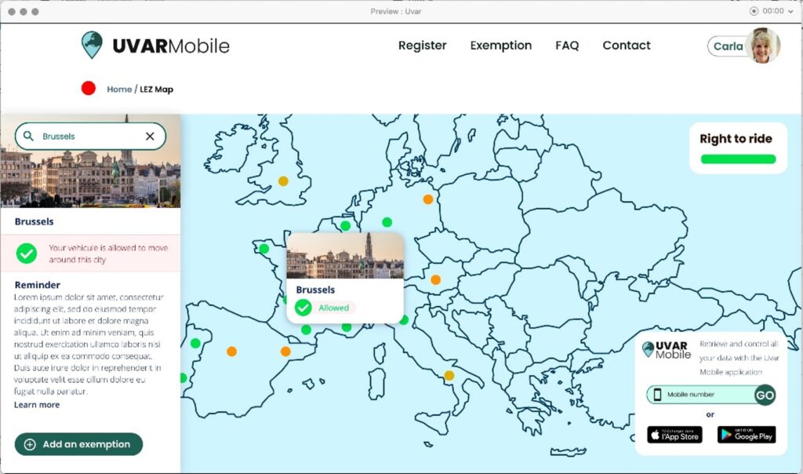Select the green map dot in northern Italy

point(404,320)
